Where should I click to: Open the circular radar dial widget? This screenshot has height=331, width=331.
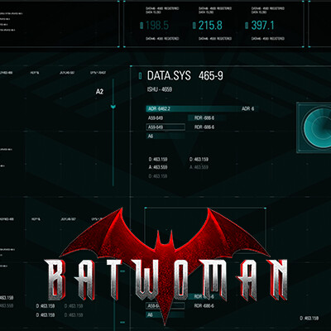(x=317, y=127)
